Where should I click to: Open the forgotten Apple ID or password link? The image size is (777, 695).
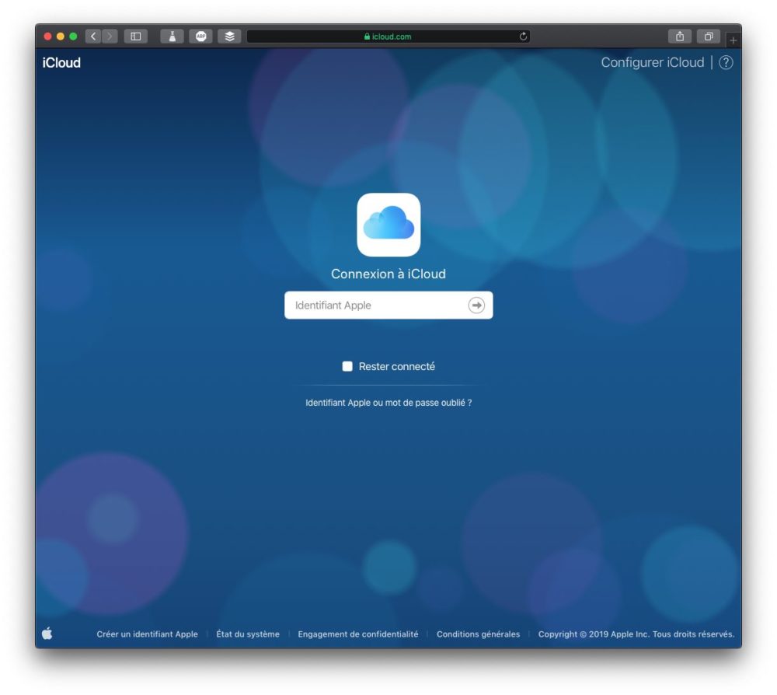click(388, 402)
